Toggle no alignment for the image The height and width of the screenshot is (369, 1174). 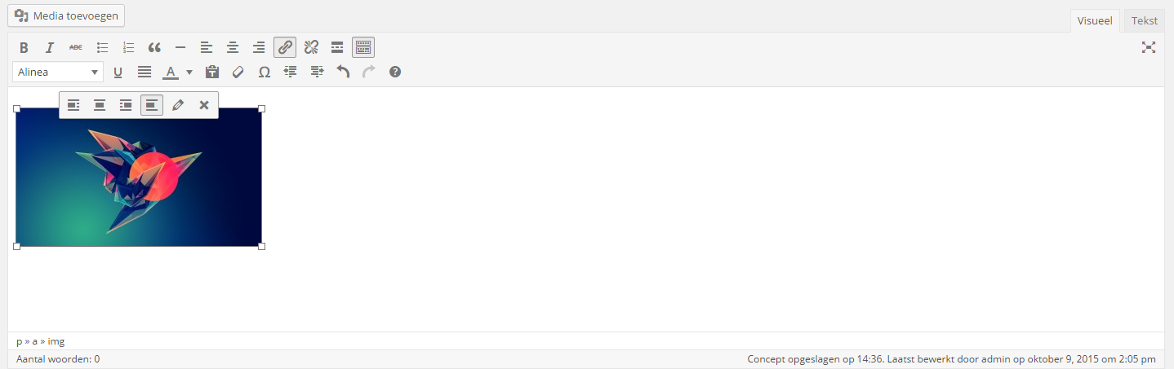pos(152,105)
